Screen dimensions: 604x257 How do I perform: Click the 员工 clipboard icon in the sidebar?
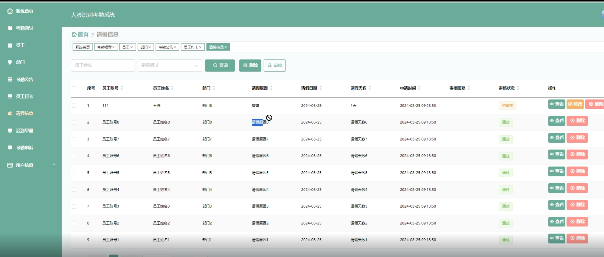point(10,45)
